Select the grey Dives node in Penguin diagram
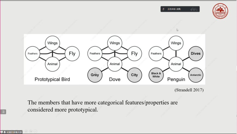237x134 pixels. (195, 54)
